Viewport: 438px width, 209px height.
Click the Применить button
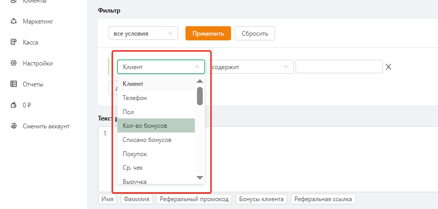coord(208,33)
